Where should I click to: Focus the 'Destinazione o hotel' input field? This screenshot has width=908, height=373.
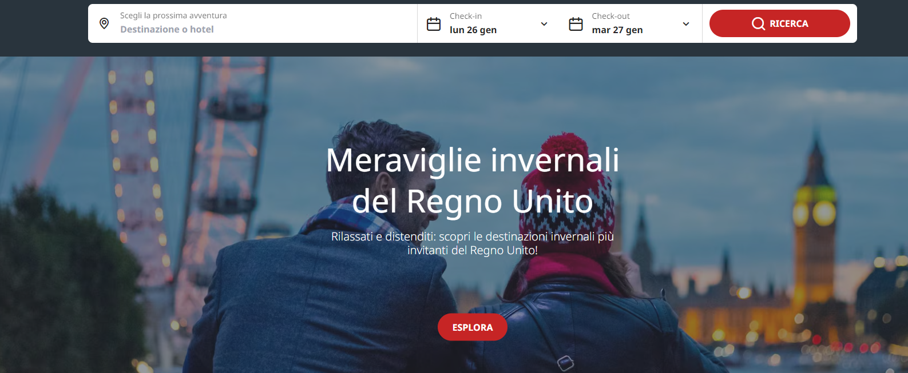click(166, 30)
